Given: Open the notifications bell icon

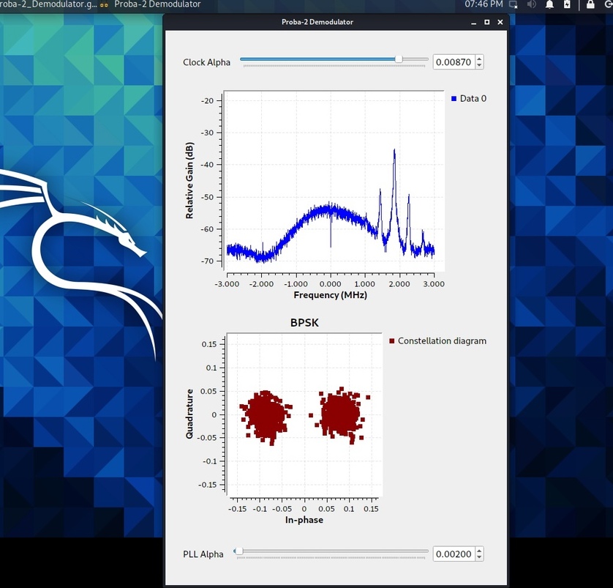Looking at the screenshot, I should 549,4.
